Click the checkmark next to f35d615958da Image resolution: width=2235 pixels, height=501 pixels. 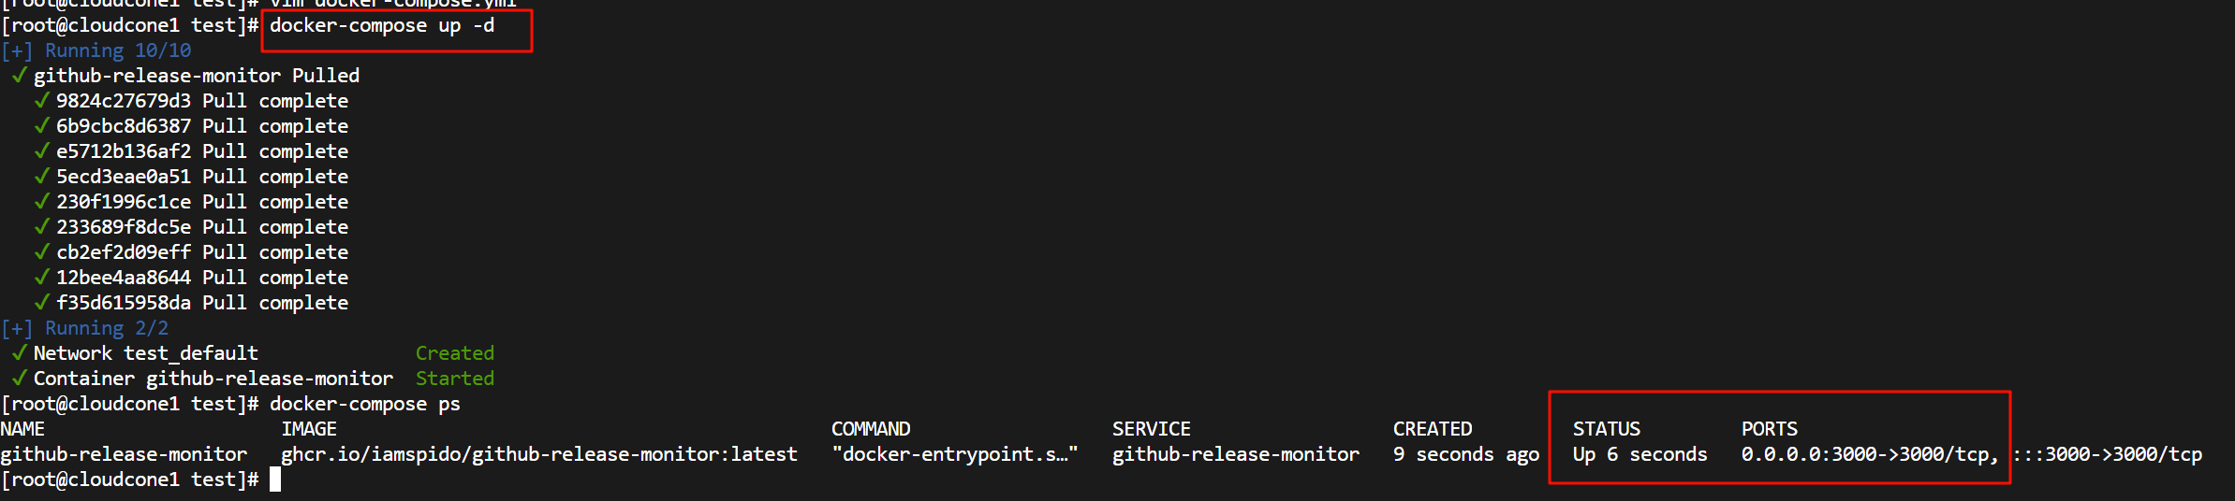coord(41,302)
